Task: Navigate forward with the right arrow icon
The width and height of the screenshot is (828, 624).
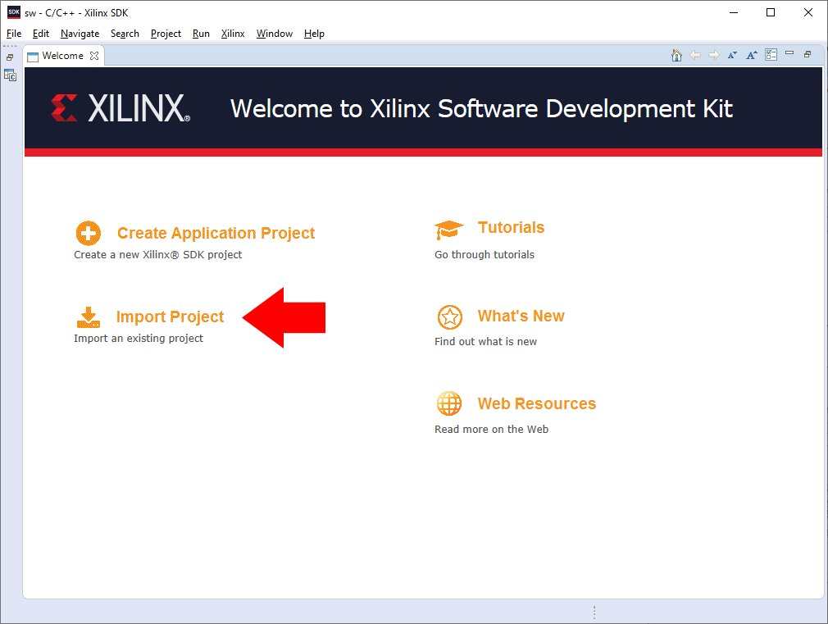Action: [714, 55]
